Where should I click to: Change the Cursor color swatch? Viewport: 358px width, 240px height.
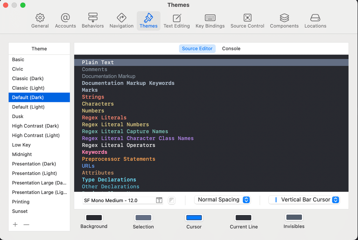pos(194,218)
